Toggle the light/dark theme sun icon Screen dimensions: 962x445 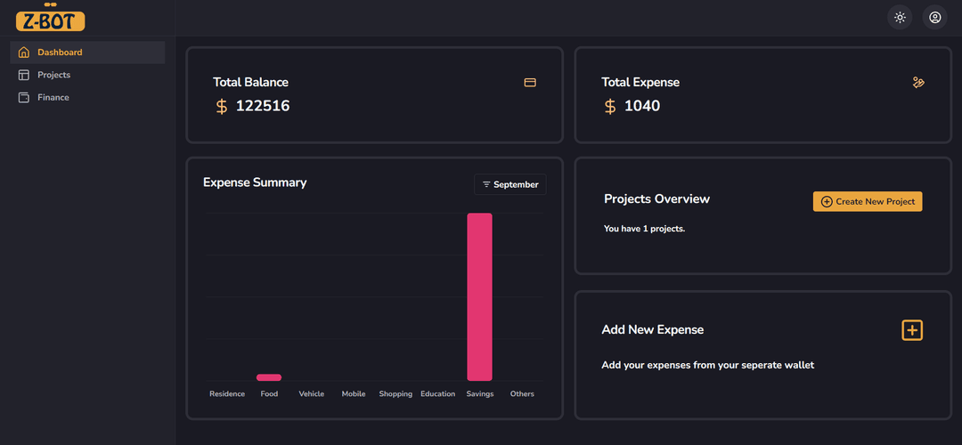pos(900,17)
